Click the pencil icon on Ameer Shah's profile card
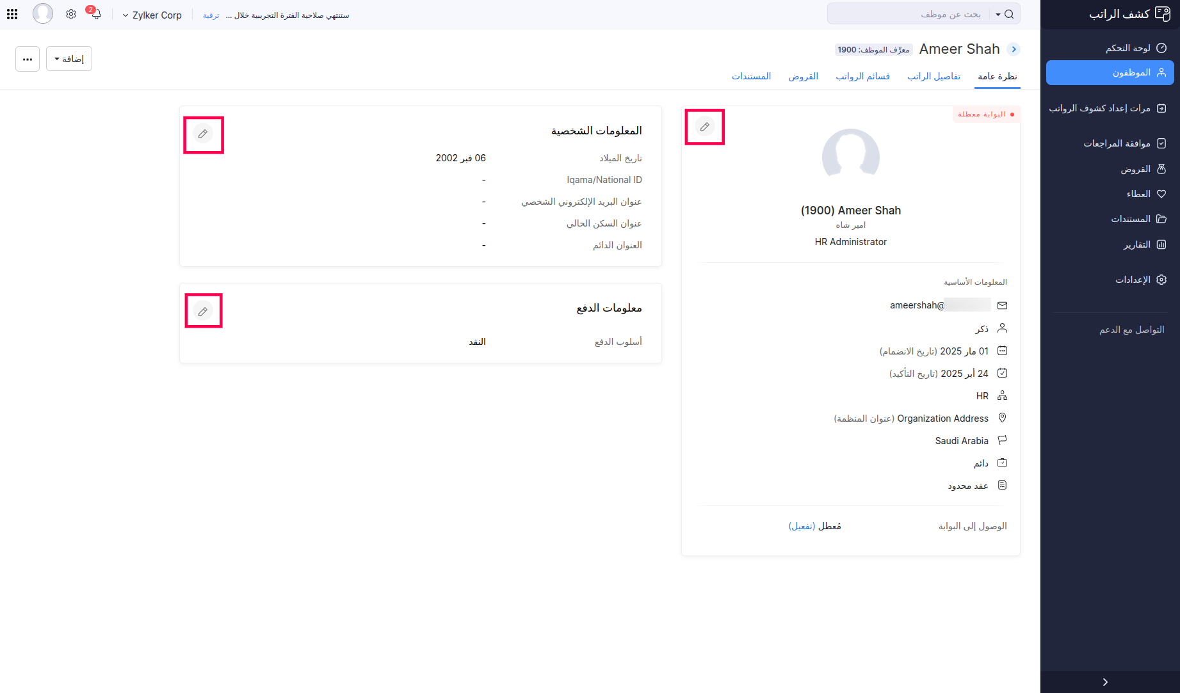Image resolution: width=1180 pixels, height=693 pixels. coord(704,127)
